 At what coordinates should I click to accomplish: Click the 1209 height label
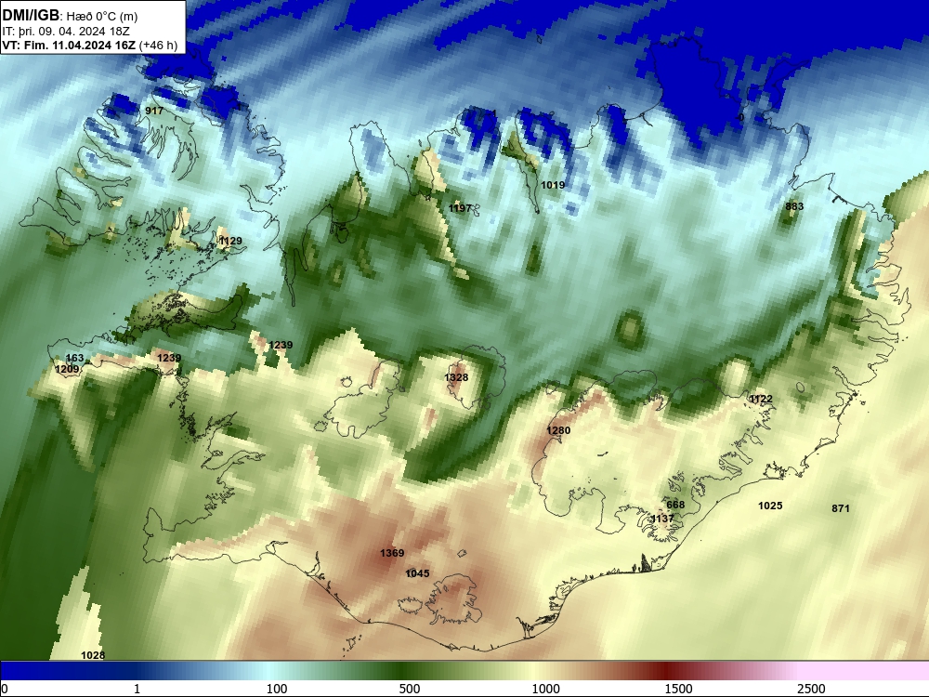click(67, 369)
